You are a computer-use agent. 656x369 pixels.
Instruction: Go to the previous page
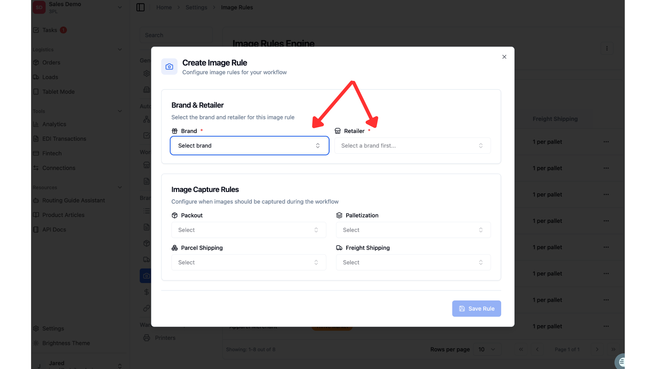pos(537,349)
